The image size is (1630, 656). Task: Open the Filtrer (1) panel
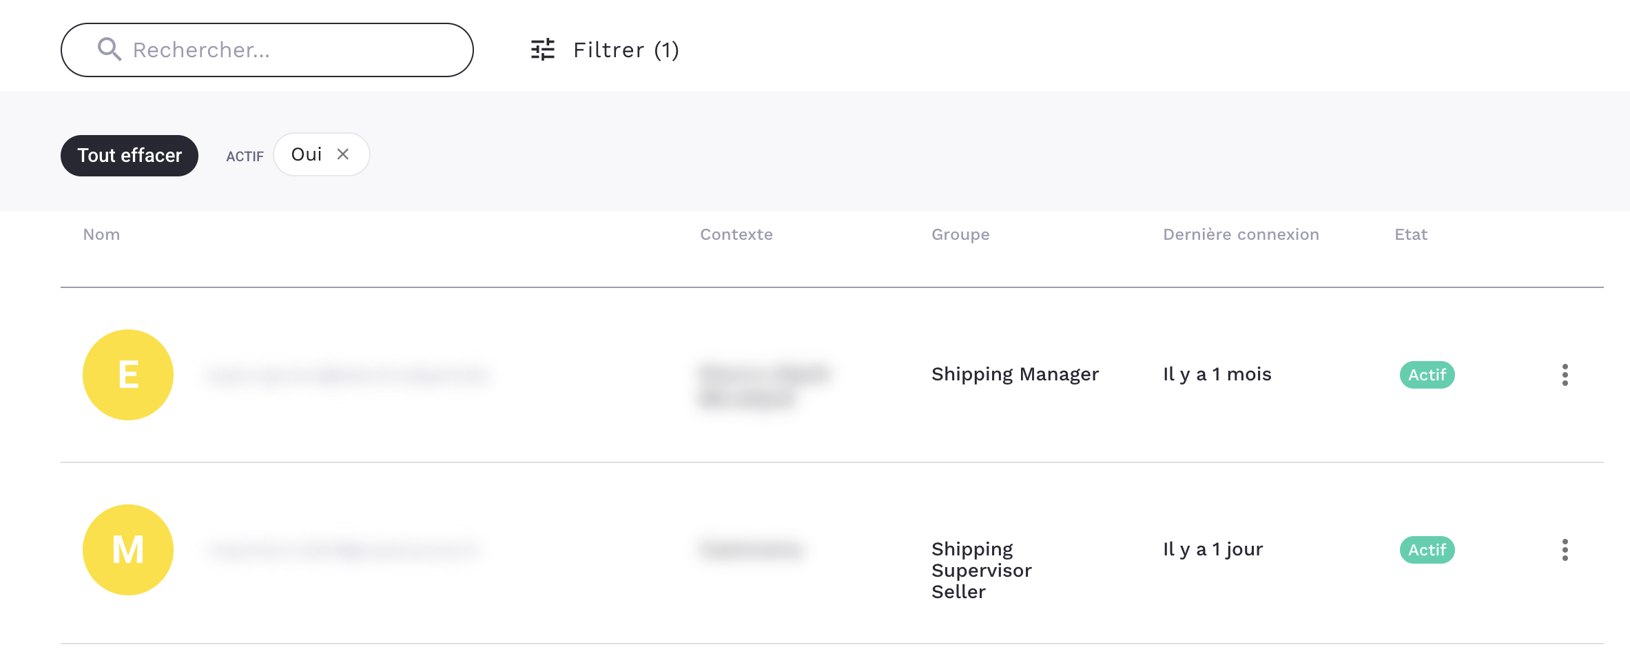[626, 50]
